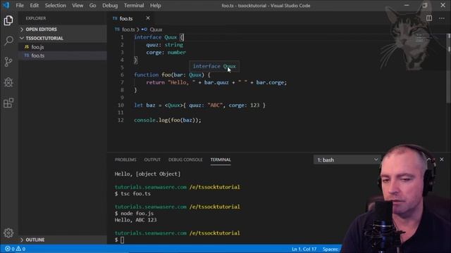Image resolution: width=451 pixels, height=253 pixels.
Task: Click 'Hello, [object Object]' terminal output
Action: click(147, 174)
